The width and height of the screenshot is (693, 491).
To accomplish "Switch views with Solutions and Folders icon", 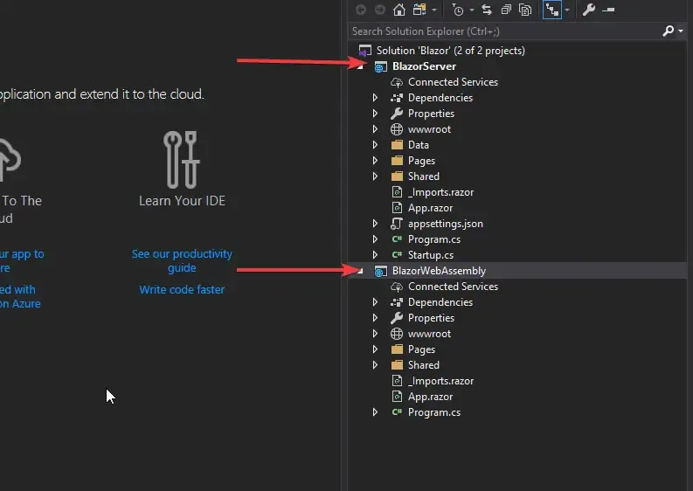I will 419,10.
